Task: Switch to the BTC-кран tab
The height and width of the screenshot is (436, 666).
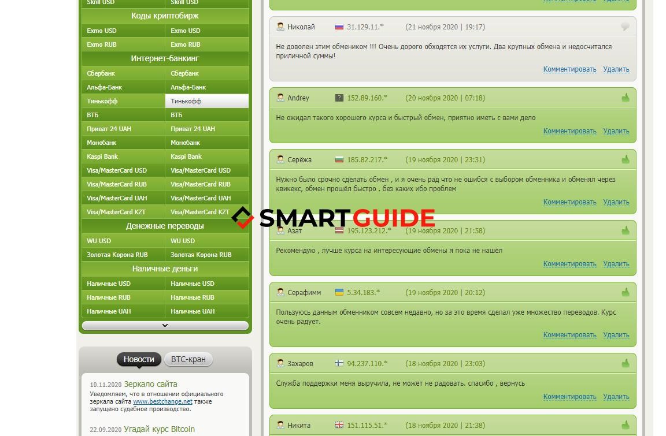Action: pos(188,359)
